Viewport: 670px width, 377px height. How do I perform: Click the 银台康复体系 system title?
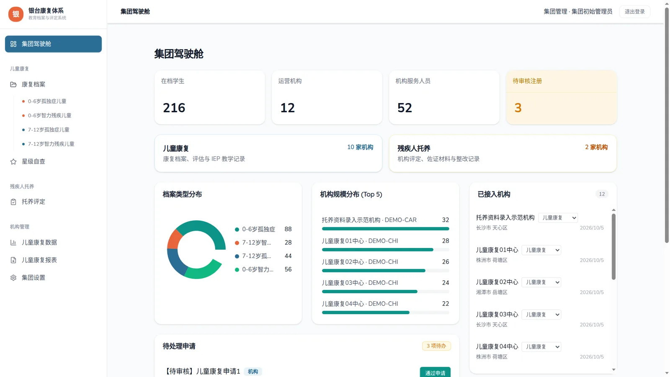[x=46, y=11]
